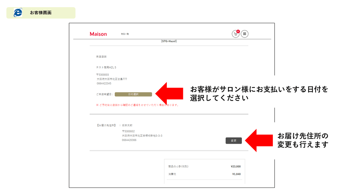Image resolution: width=348 pixels, height=195 pixels.
Task: Select the tax amount ¥1,840
Action: 236,174
